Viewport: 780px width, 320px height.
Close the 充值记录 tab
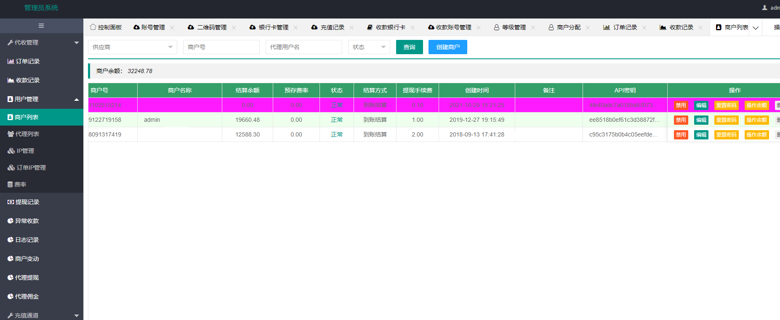[351, 28]
